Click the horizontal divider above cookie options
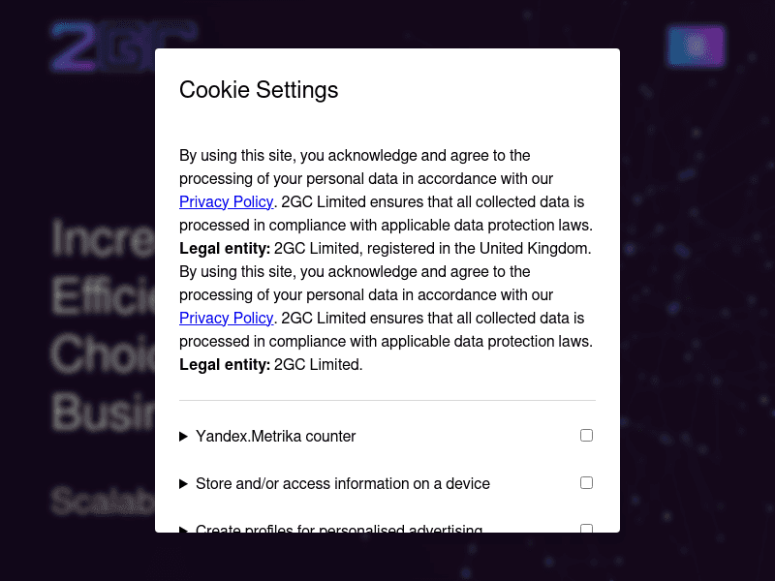This screenshot has width=775, height=581. [x=387, y=400]
